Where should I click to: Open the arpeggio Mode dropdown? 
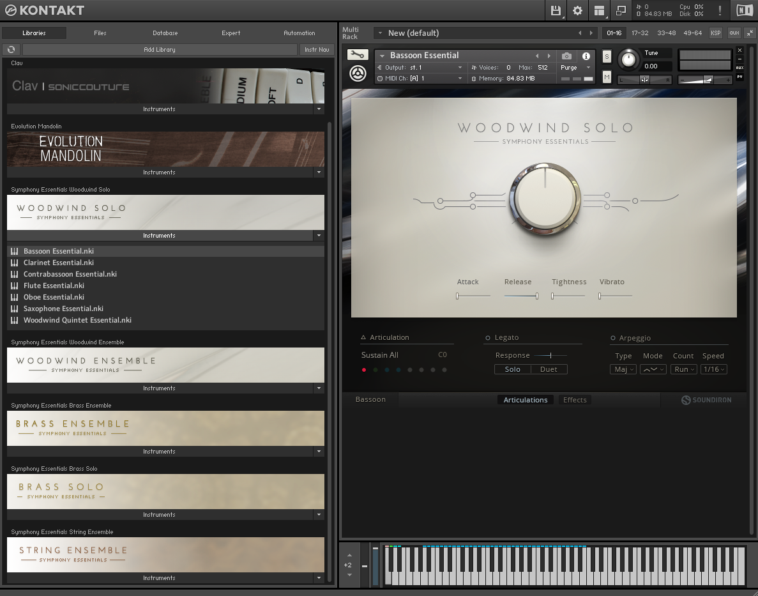[x=653, y=369]
